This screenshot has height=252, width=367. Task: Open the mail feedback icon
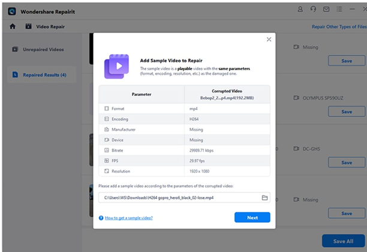(326, 10)
